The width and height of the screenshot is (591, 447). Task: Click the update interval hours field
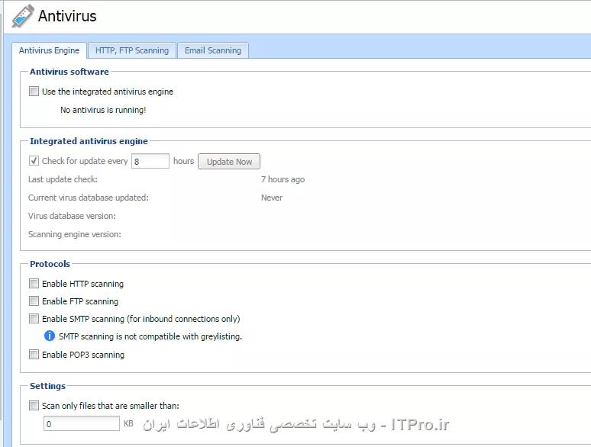(150, 161)
